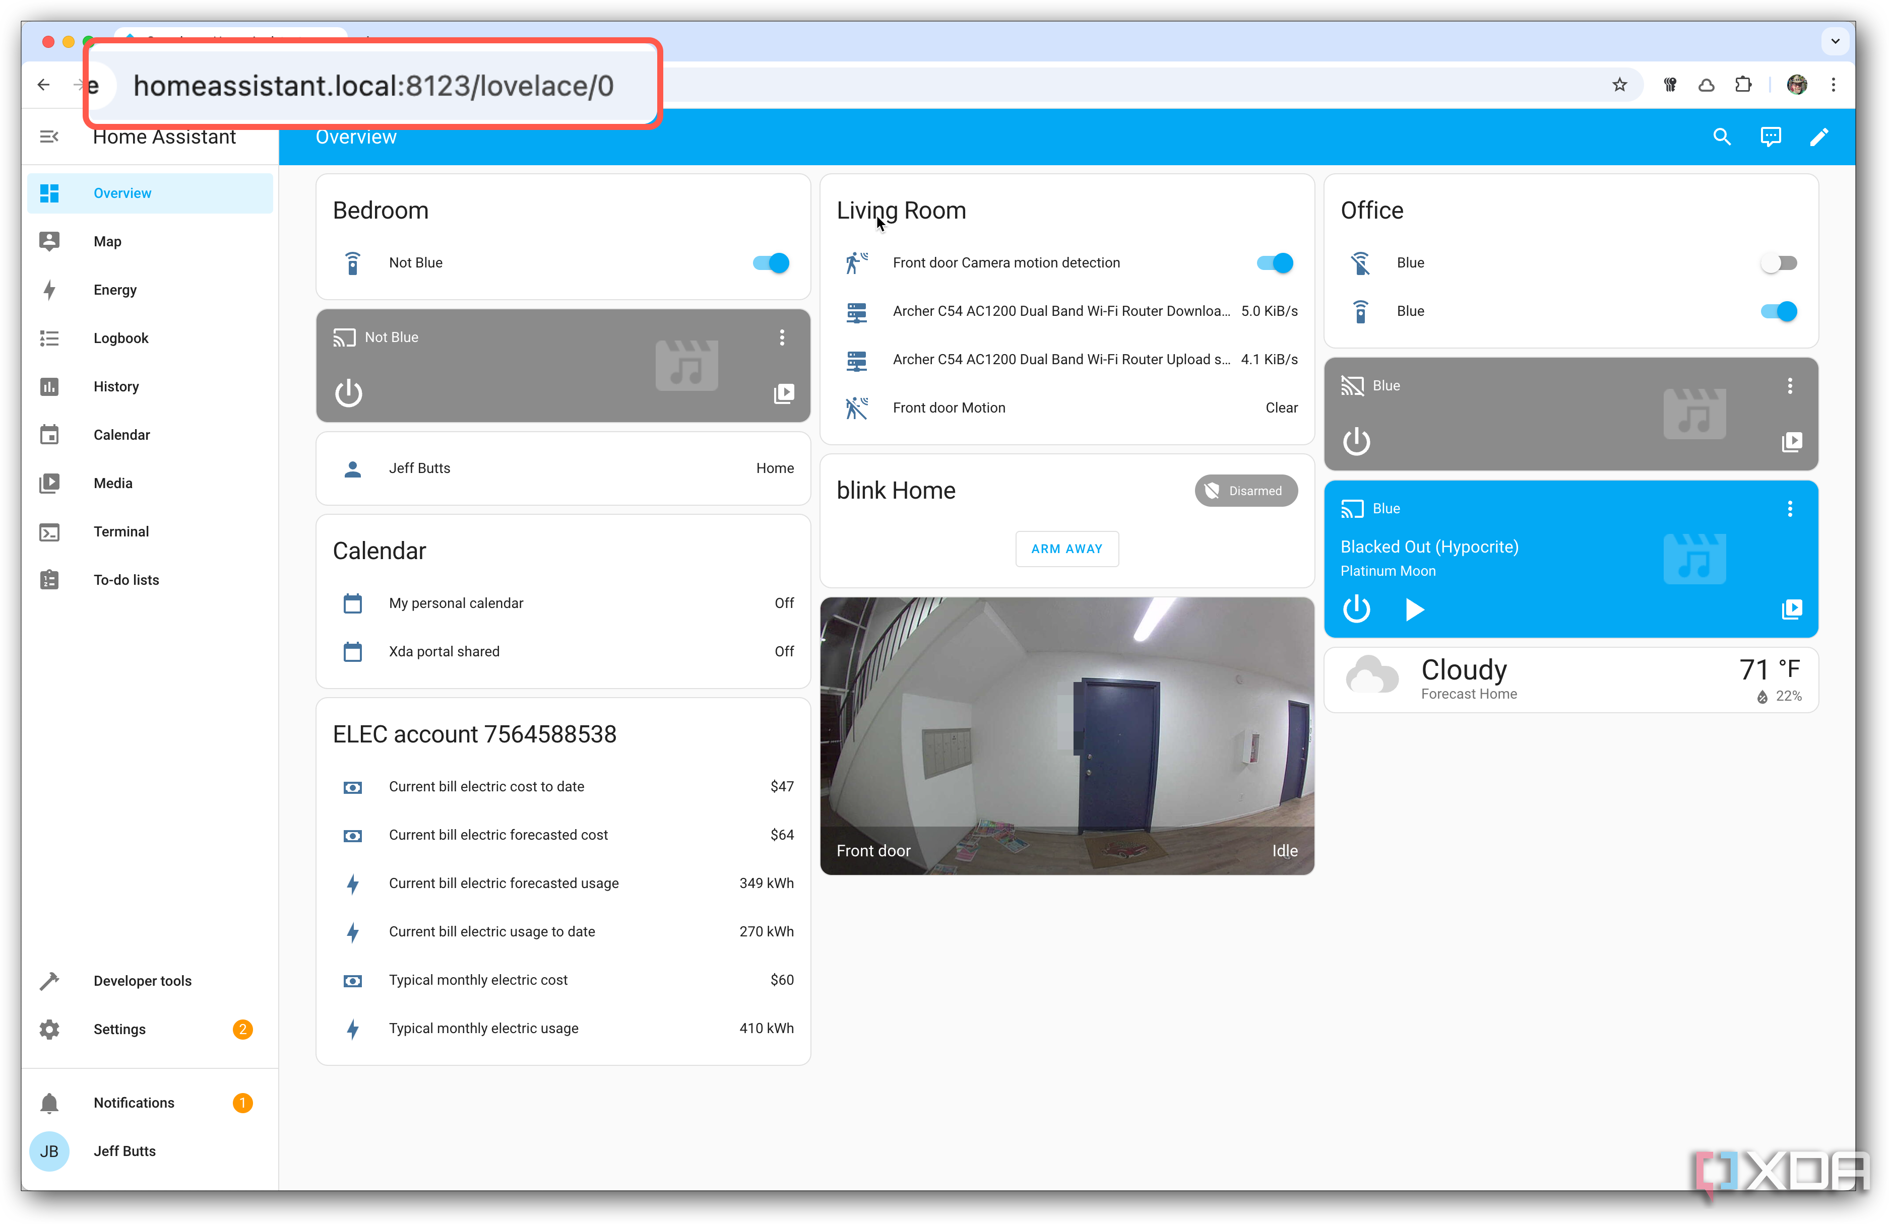Screen dimensions: 1889x1224
Task: Click the ARM AWAY button
Action: (1067, 549)
